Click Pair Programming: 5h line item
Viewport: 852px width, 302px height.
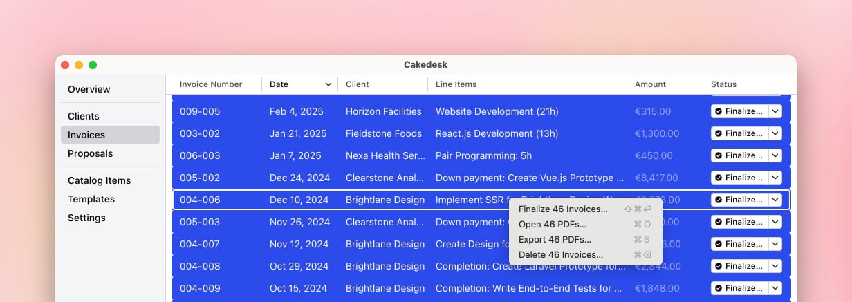[x=484, y=155]
